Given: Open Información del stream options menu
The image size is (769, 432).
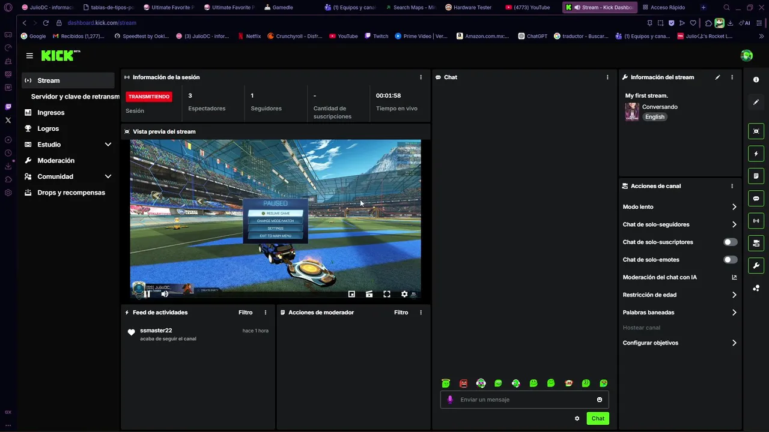Looking at the screenshot, I should tap(732, 77).
